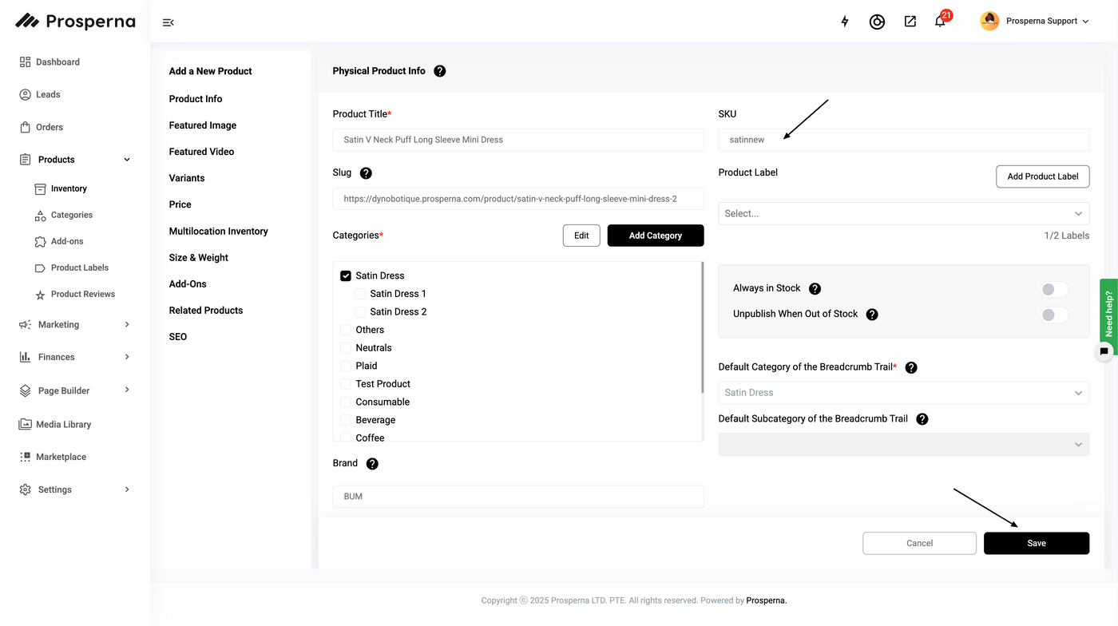Click the circular target icon in header
1118x626 pixels.
tap(877, 22)
